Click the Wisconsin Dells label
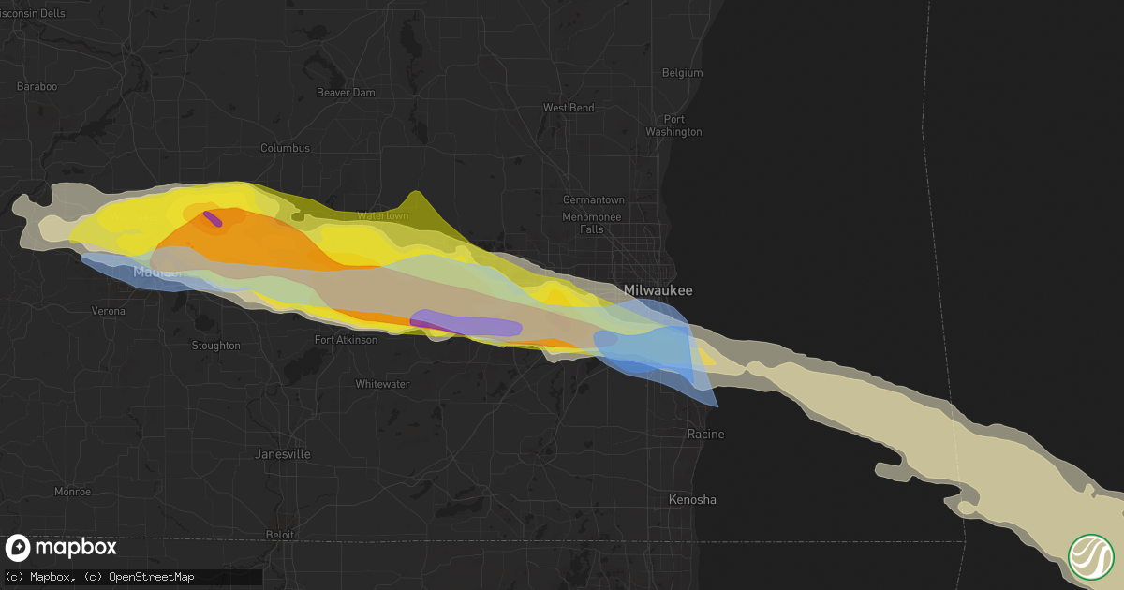The width and height of the screenshot is (1124, 590). (32, 13)
